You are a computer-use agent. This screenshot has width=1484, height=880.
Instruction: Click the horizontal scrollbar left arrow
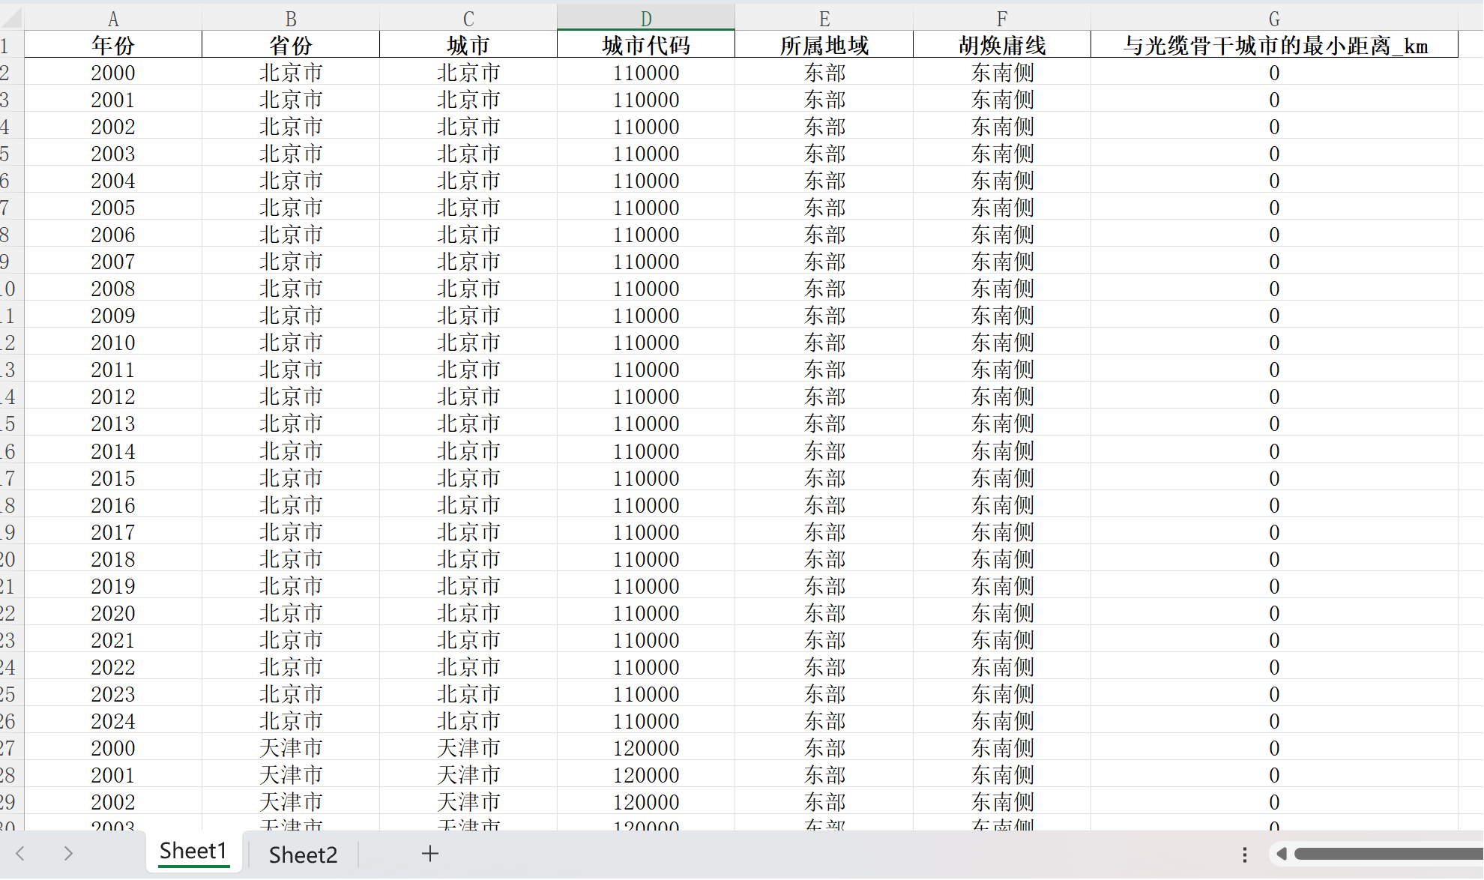pos(1282,854)
